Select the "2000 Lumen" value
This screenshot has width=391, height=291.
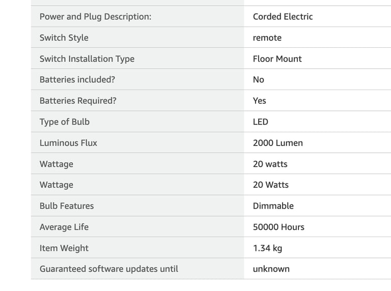pyautogui.click(x=277, y=143)
